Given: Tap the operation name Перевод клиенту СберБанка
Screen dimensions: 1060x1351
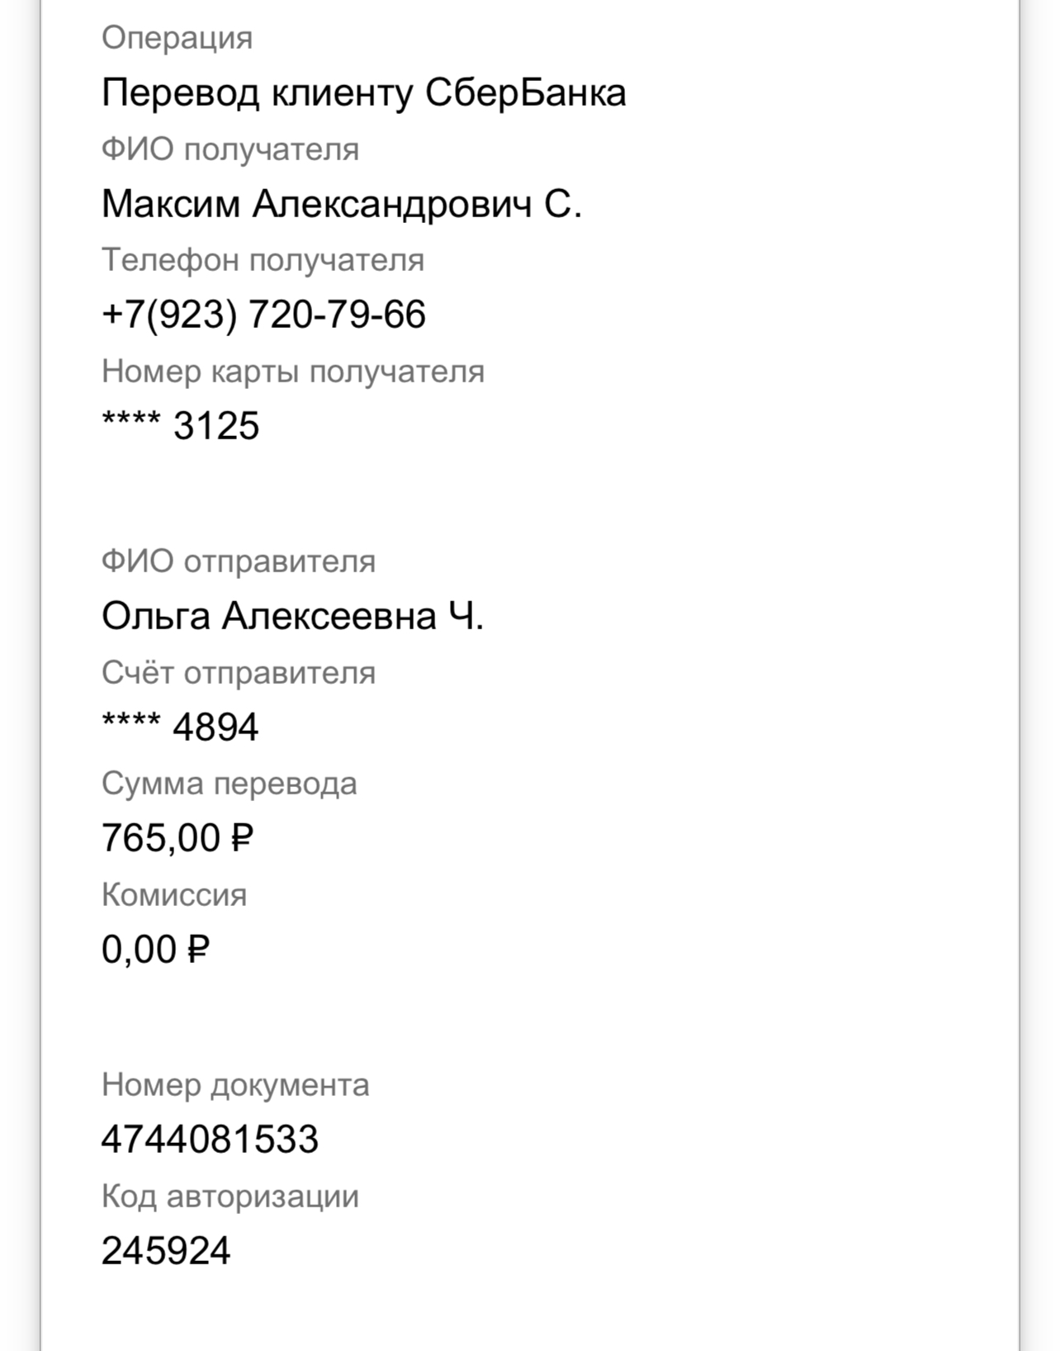Looking at the screenshot, I should click(x=364, y=92).
